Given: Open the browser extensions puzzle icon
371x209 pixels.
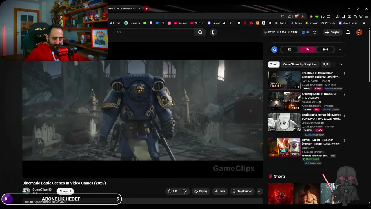Looking at the screenshot, I should point(323,16).
